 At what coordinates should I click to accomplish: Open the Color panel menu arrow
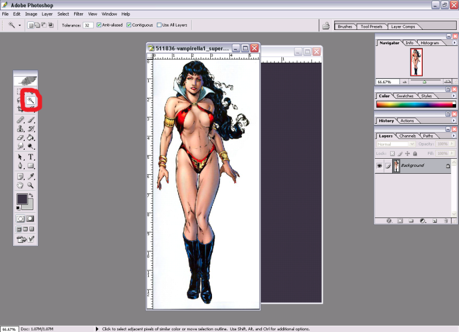pos(454,96)
